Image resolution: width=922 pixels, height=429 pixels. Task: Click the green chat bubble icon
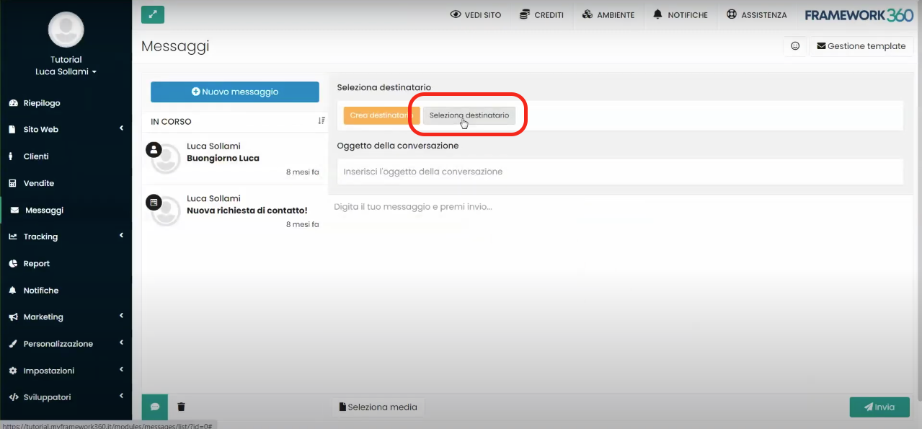155,407
